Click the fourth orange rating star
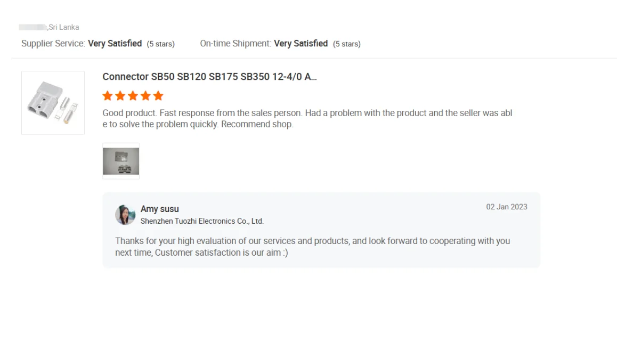Viewport: 617px width, 342px height. 145,96
